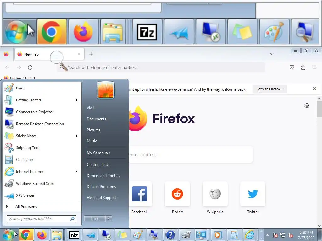The width and height of the screenshot is (322, 241).
Task: Open Remote Desktop Connection from Start menu
Action: point(42,124)
